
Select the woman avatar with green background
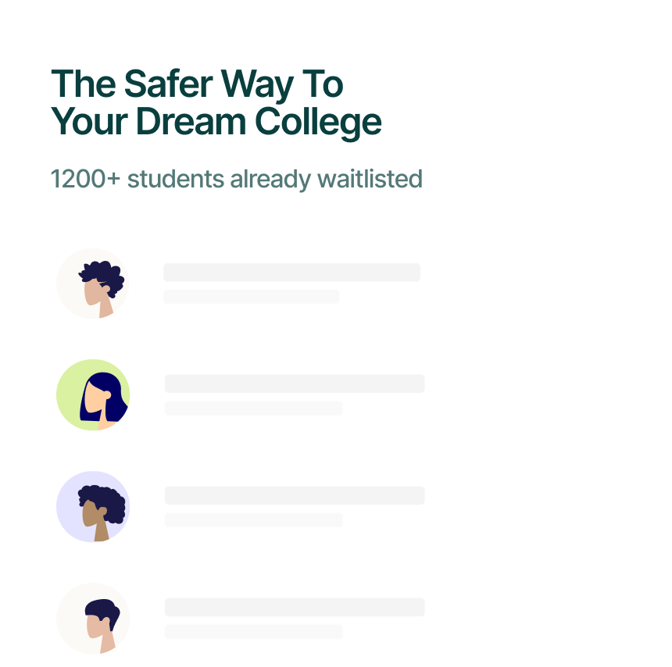click(93, 394)
